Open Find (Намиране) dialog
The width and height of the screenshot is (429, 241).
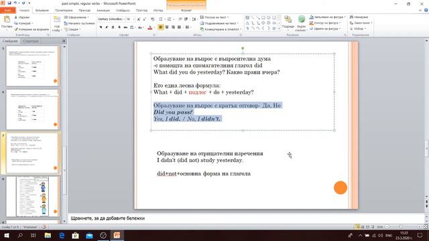click(x=359, y=17)
